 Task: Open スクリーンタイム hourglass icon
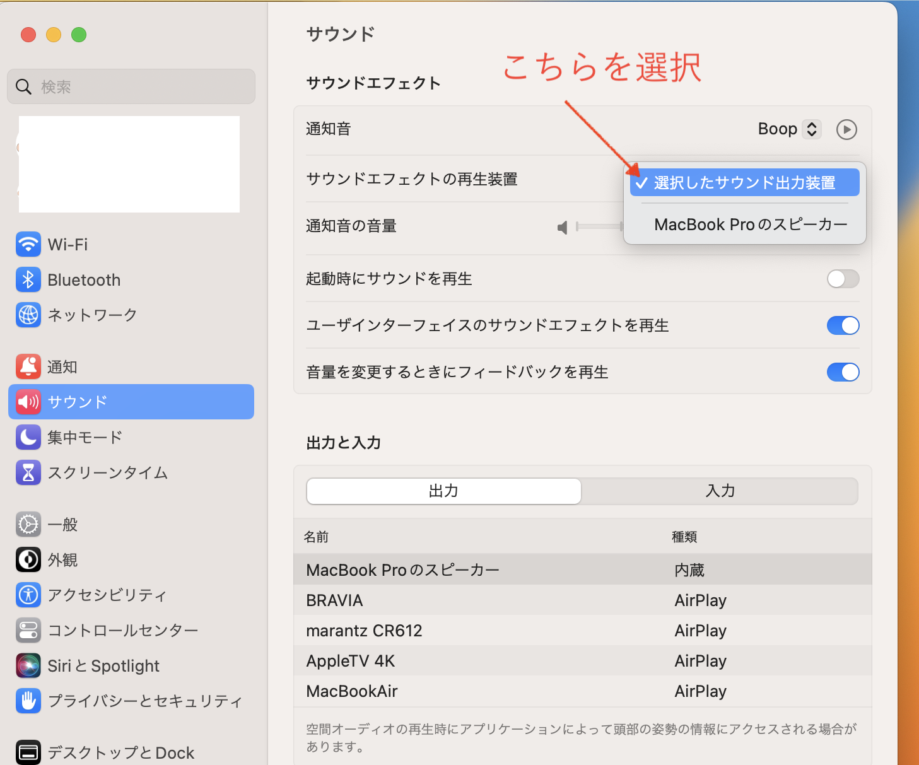point(28,472)
